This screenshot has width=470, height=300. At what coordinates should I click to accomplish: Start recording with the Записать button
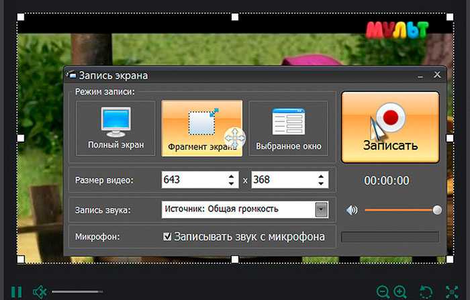(390, 128)
